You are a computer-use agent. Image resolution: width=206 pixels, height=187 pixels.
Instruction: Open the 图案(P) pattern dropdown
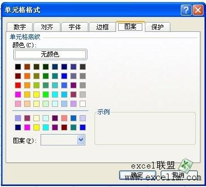(x=81, y=140)
